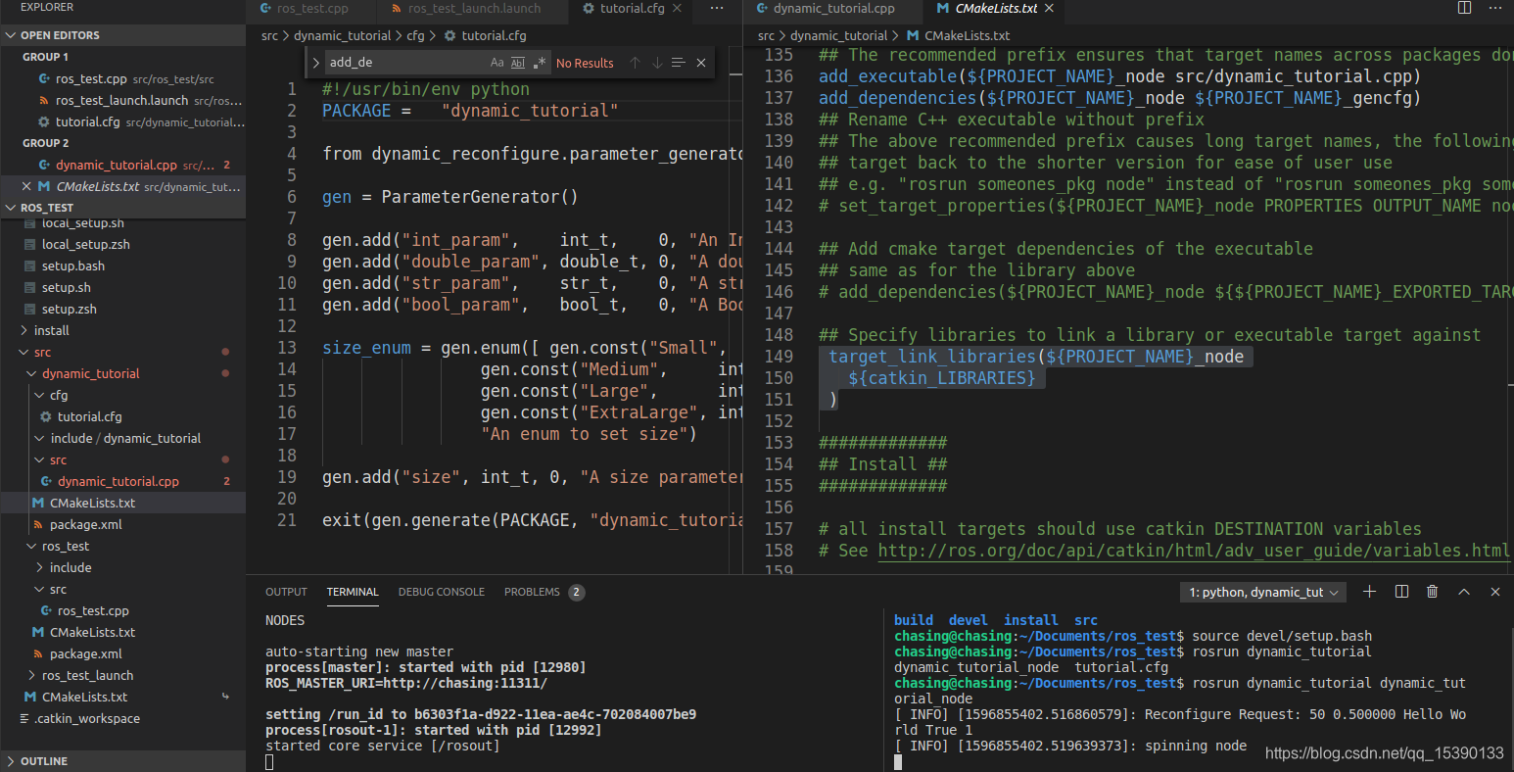Viewport: 1514px width, 772px height.
Task: Close the bottom panel
Action: (1495, 592)
